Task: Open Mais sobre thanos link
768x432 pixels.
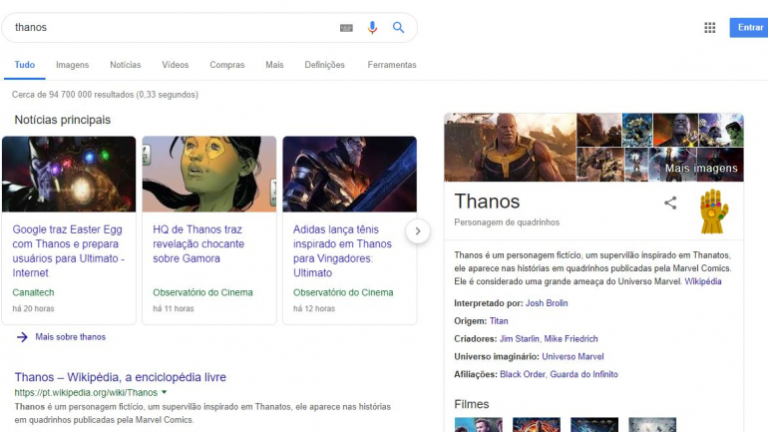Action: pyautogui.click(x=71, y=337)
